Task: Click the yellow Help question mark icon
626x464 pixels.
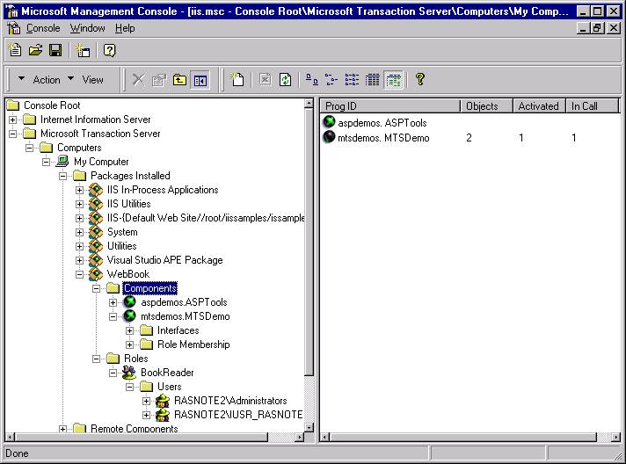Action: click(419, 79)
